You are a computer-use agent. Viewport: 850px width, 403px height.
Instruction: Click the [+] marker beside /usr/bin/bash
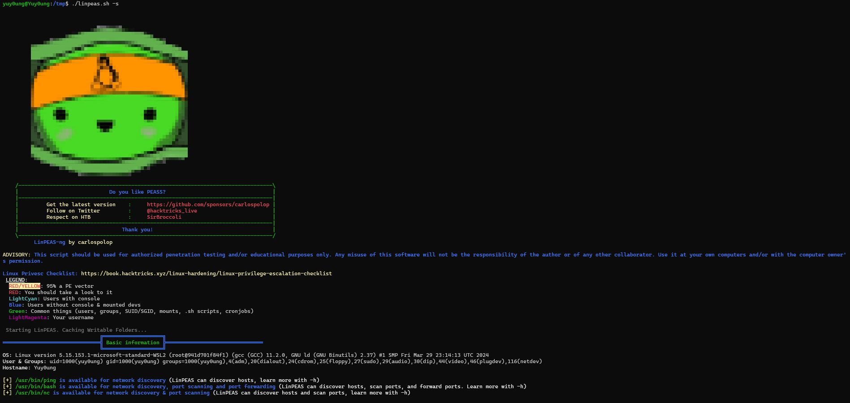7,386
